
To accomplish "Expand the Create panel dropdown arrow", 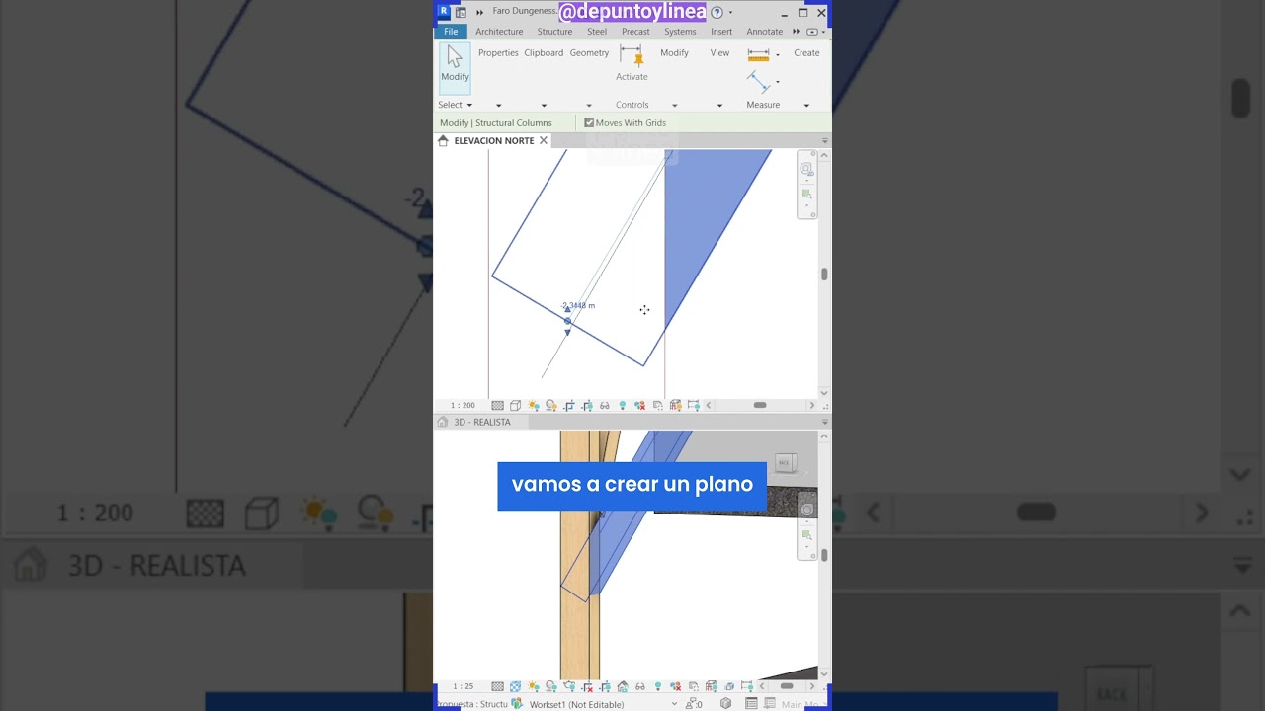I will coord(806,105).
